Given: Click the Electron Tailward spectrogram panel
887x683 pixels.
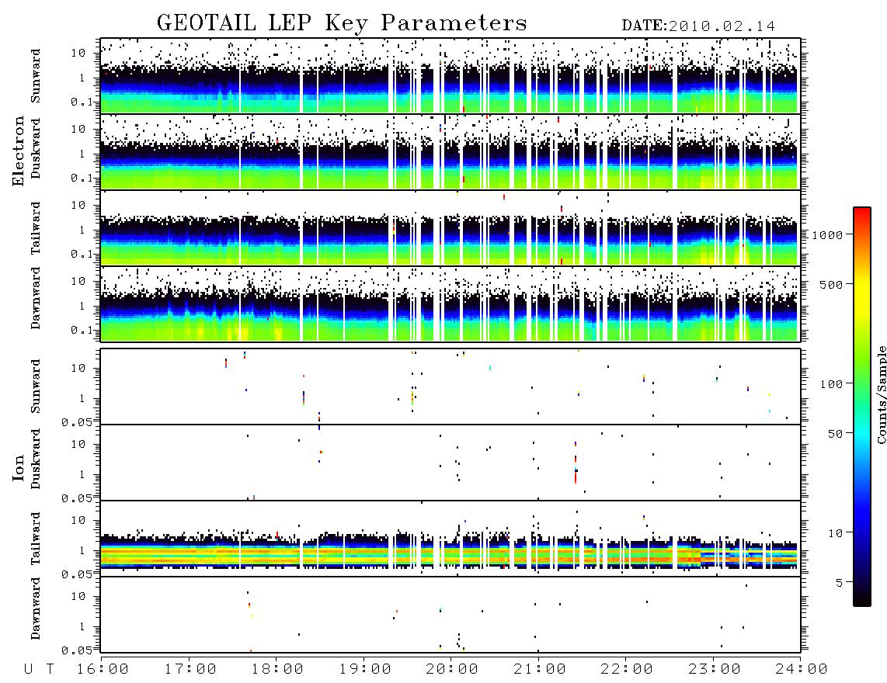Looking at the screenshot, I should coord(450,228).
